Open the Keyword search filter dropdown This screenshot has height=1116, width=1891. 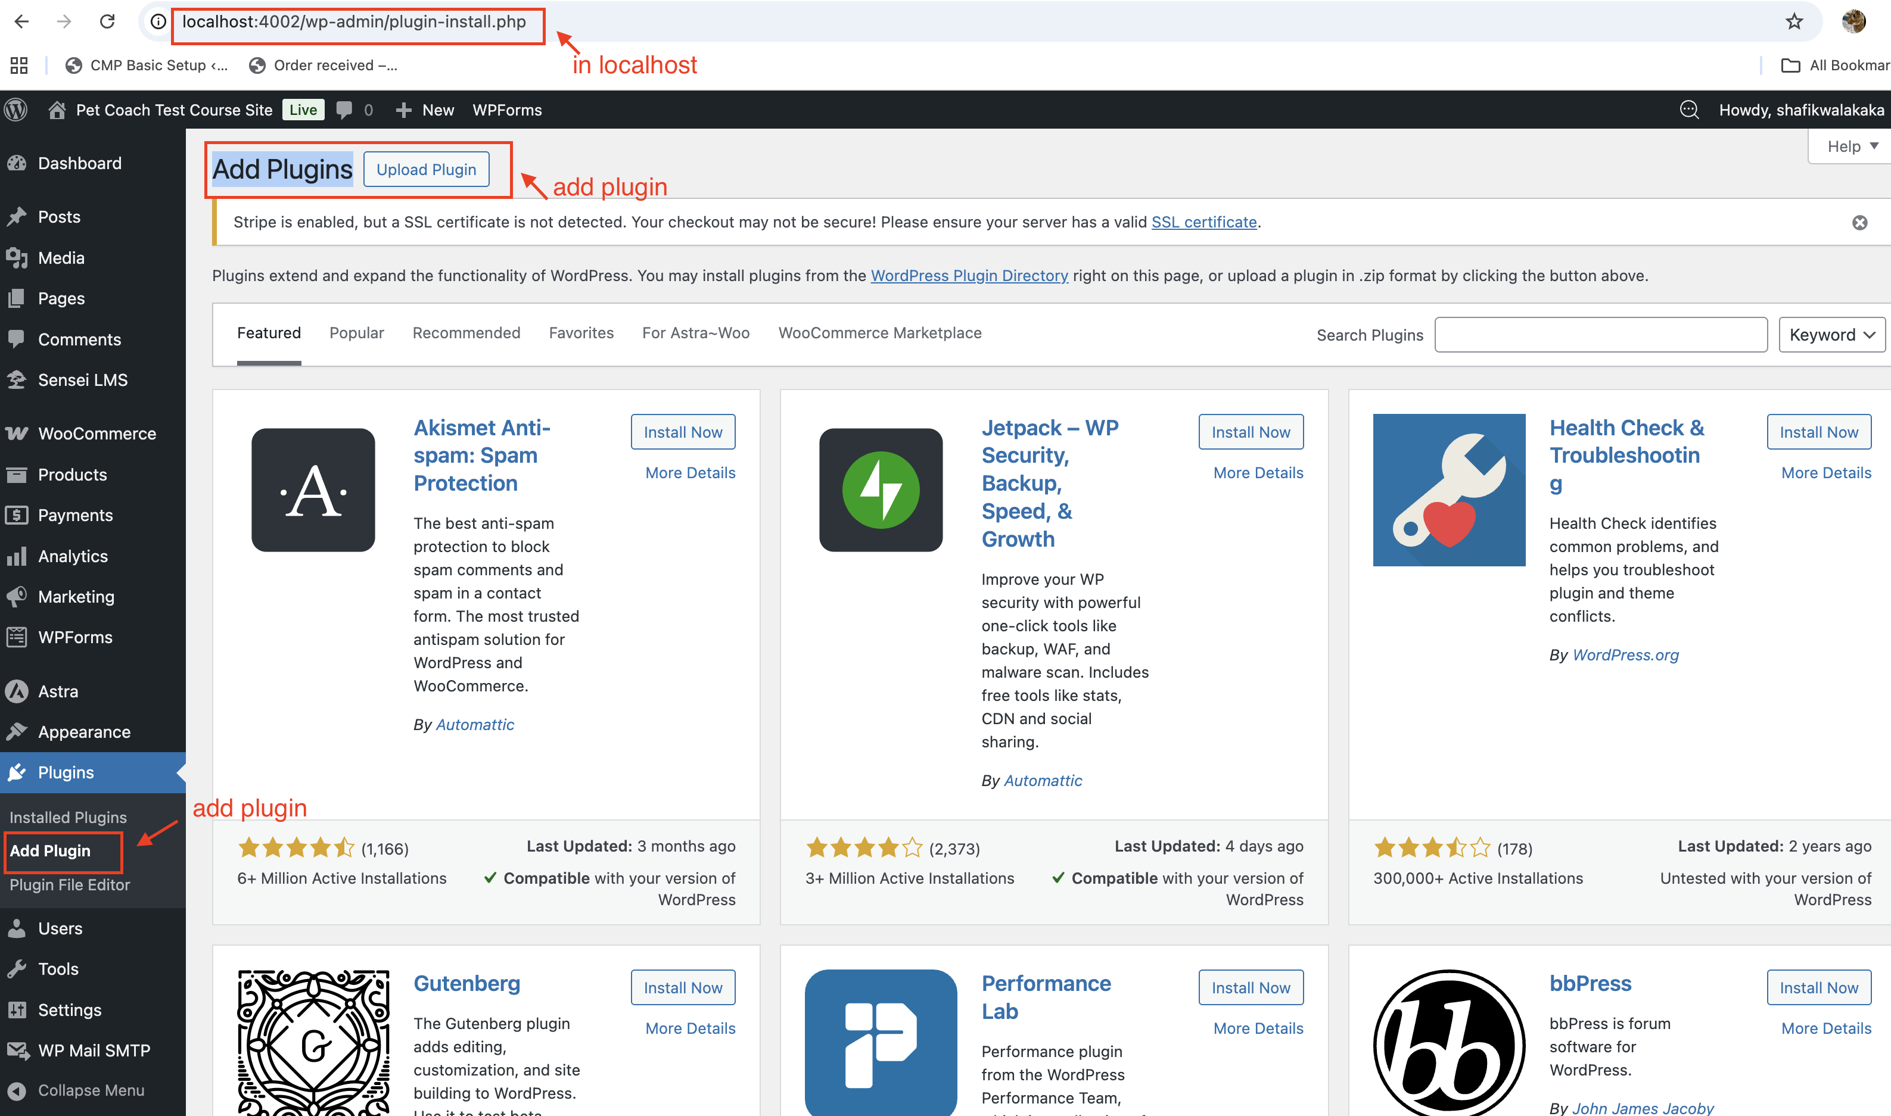click(x=1831, y=335)
